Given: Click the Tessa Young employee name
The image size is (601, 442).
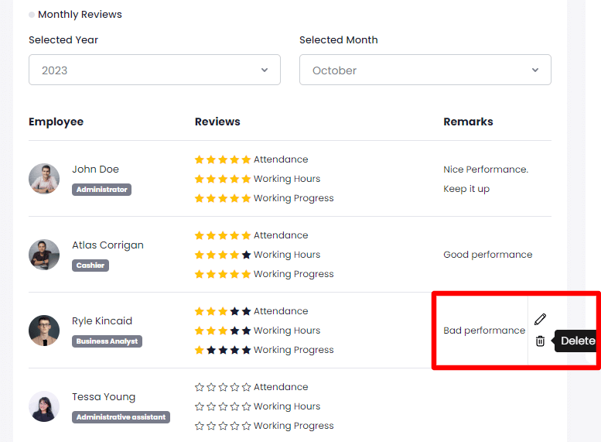Looking at the screenshot, I should click(x=104, y=397).
